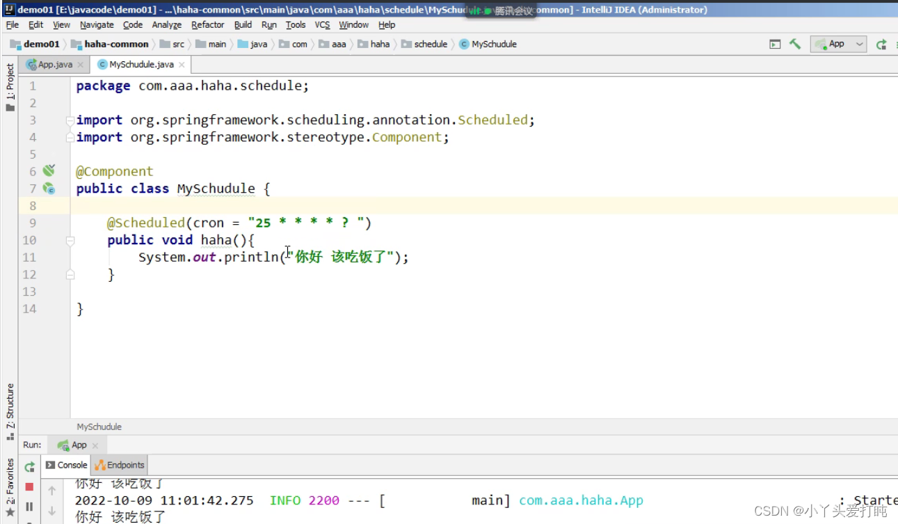This screenshot has width=898, height=524.
Task: Click the @Component annotation on line 6
Action: coord(115,171)
